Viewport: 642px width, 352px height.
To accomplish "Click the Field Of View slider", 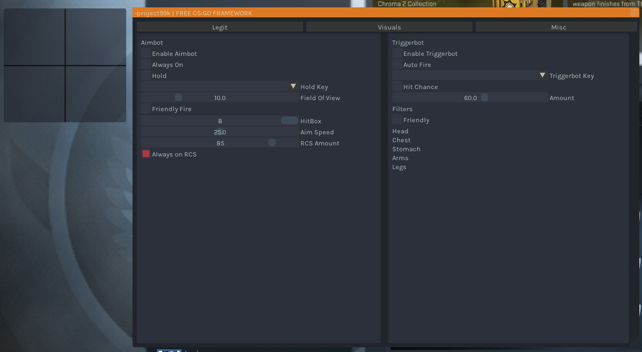I will [x=220, y=97].
